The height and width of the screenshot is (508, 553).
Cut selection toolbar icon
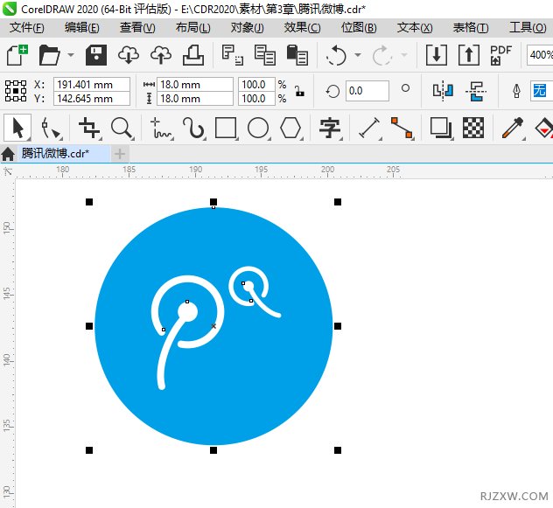point(233,55)
